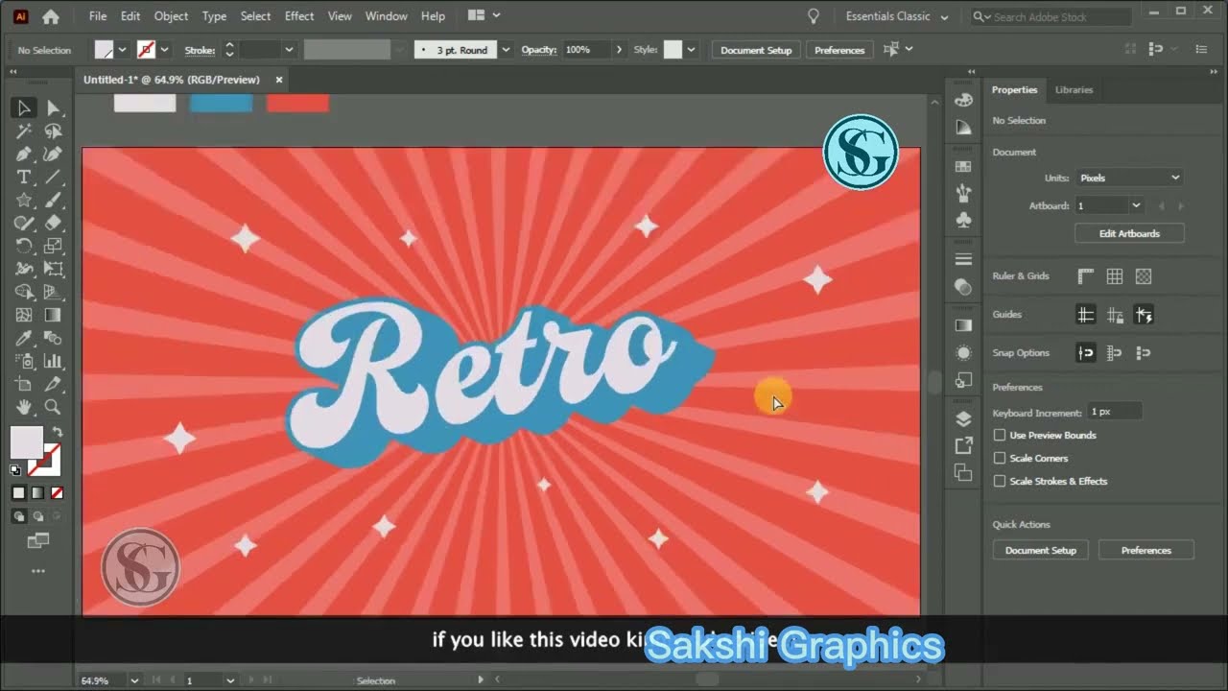Open the Essentials Classic workspace dropdown

click(x=897, y=16)
